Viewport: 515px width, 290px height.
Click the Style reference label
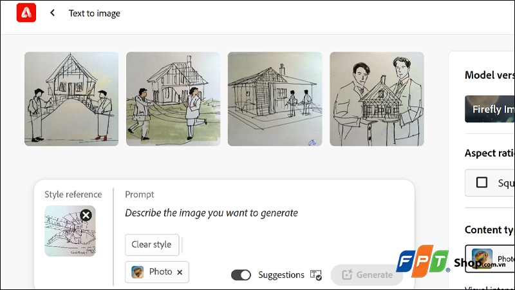point(73,195)
